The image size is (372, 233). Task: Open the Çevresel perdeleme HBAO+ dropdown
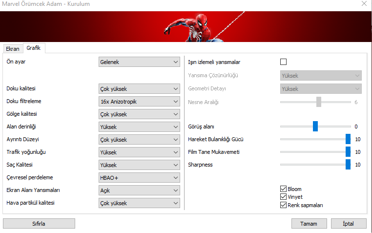[x=139, y=178]
